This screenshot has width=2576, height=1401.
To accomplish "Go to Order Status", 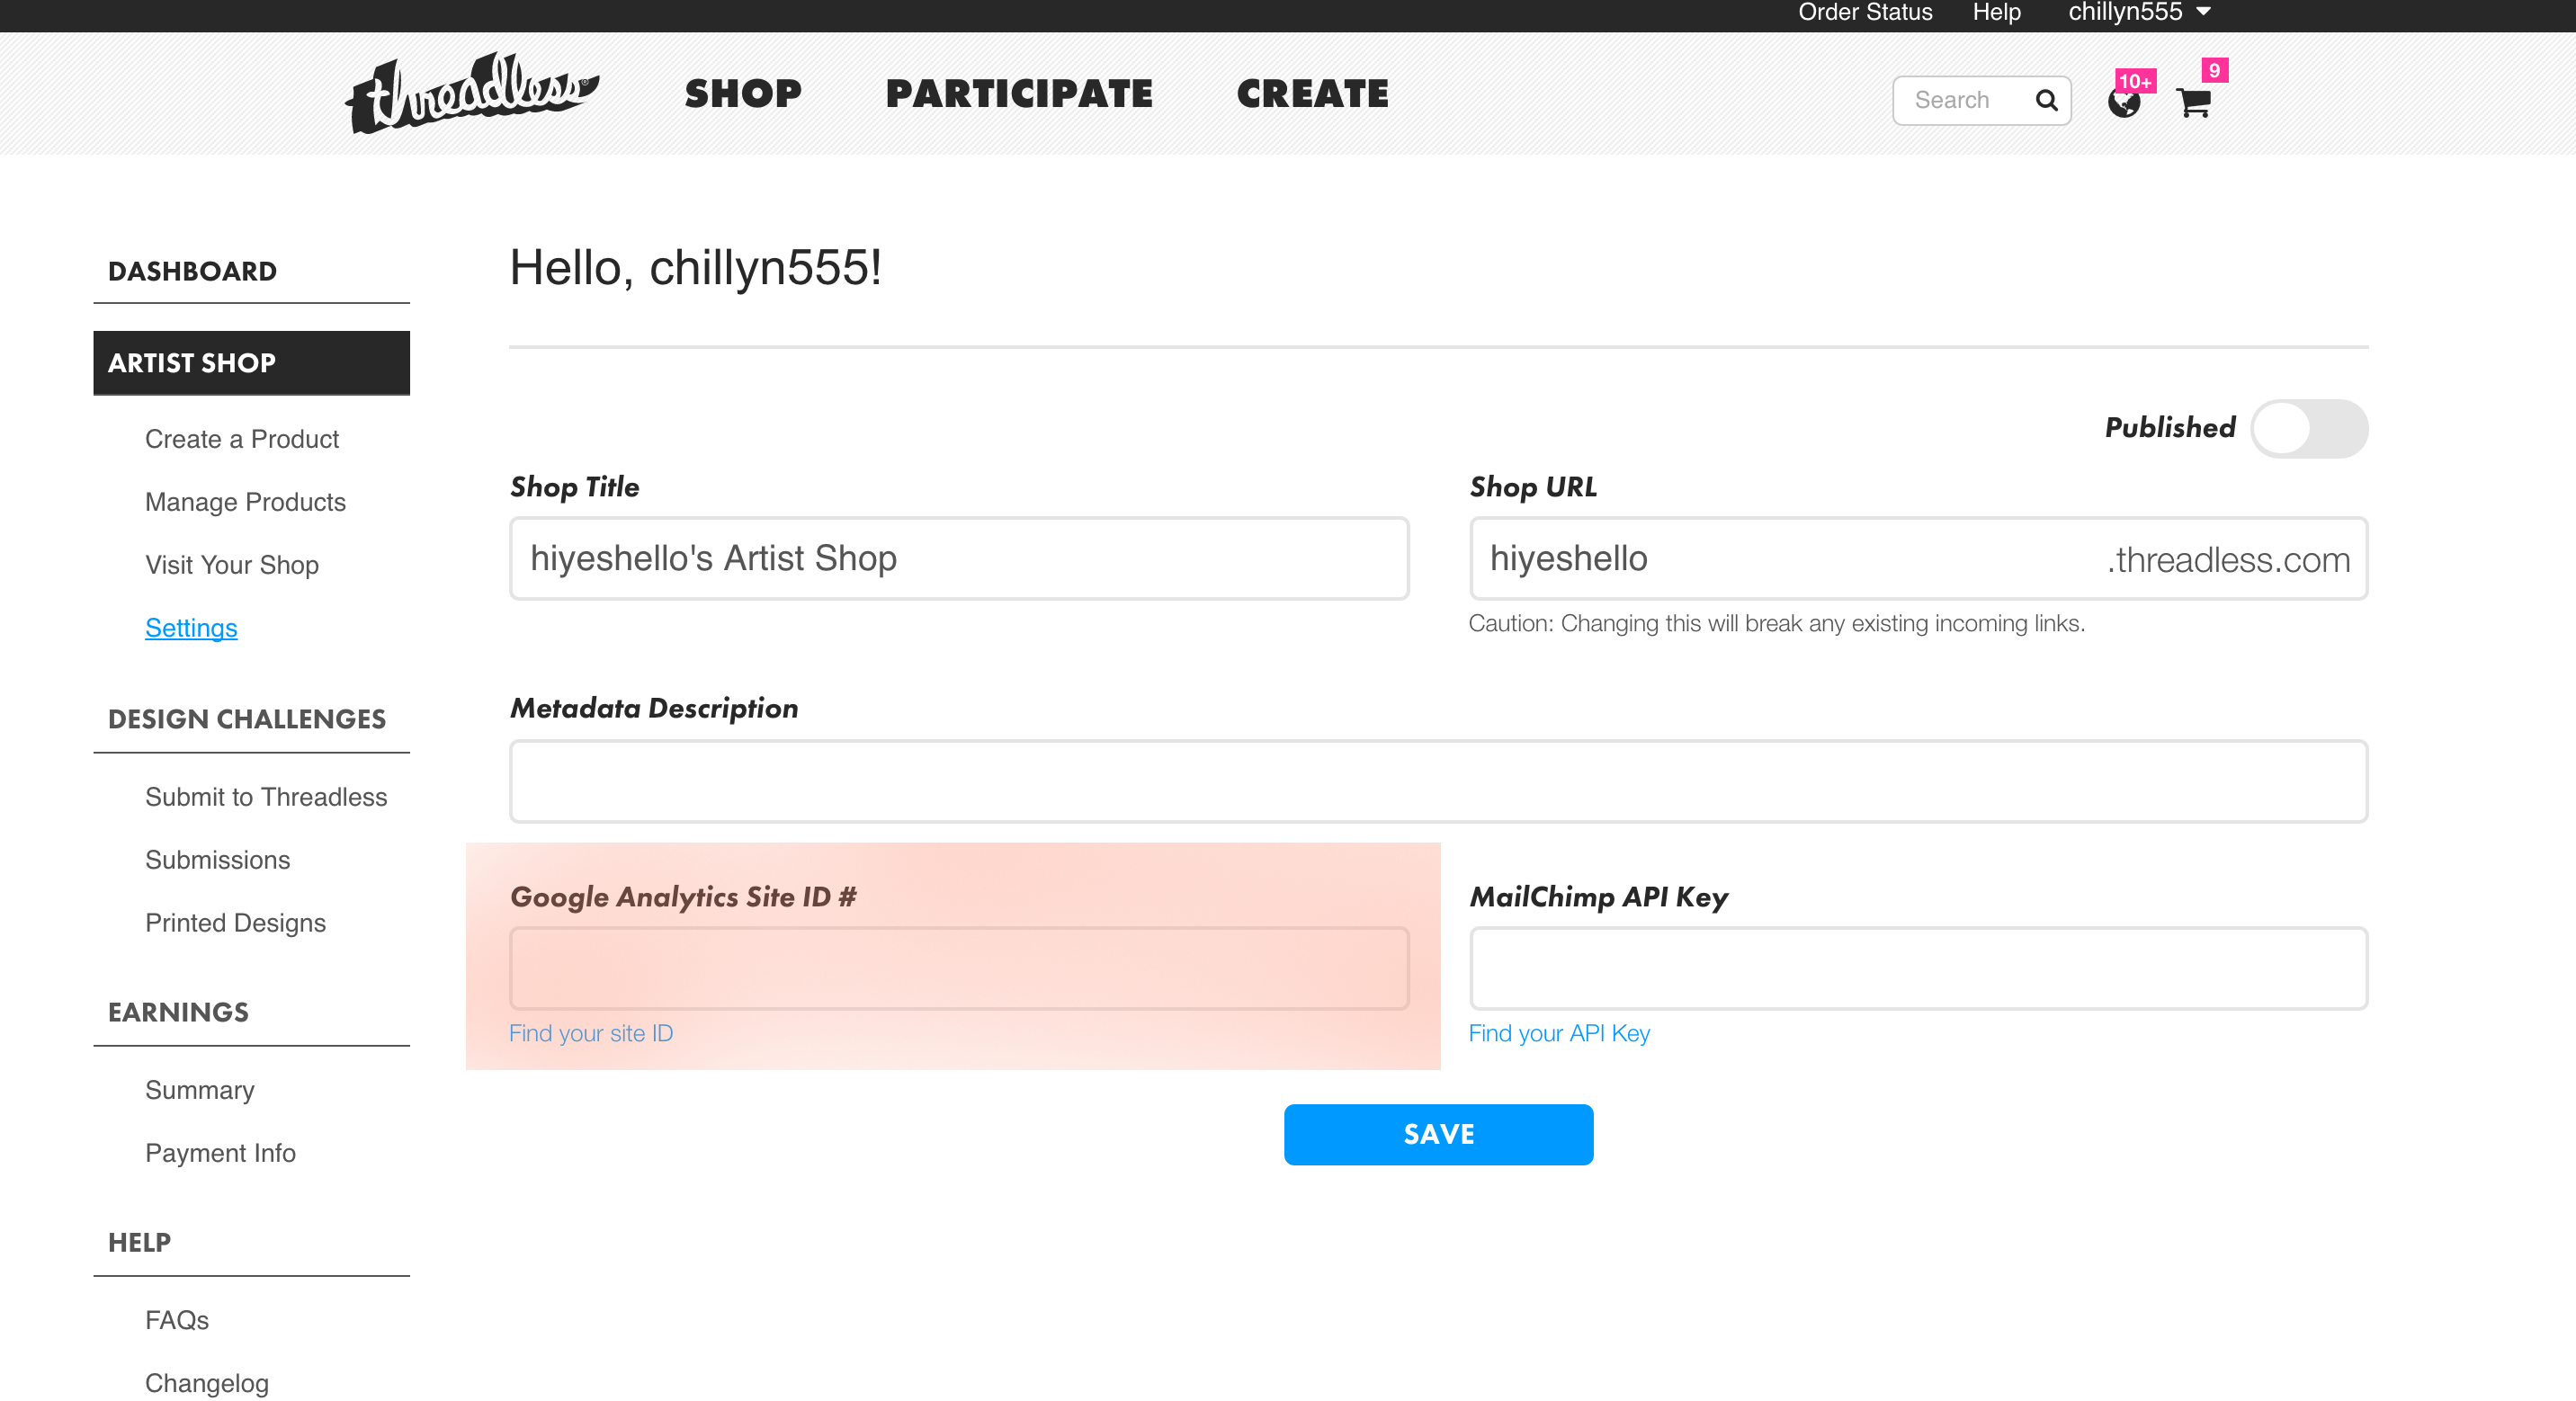I will pos(1865,12).
